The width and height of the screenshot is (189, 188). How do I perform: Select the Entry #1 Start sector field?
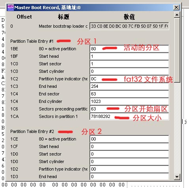[x=129, y=64]
